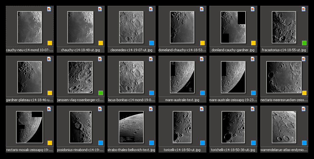Click the gardner-plateau-c14-18-46 filename label
Image resolution: width=314 pixels, height=159 pixels.
pos(29,100)
